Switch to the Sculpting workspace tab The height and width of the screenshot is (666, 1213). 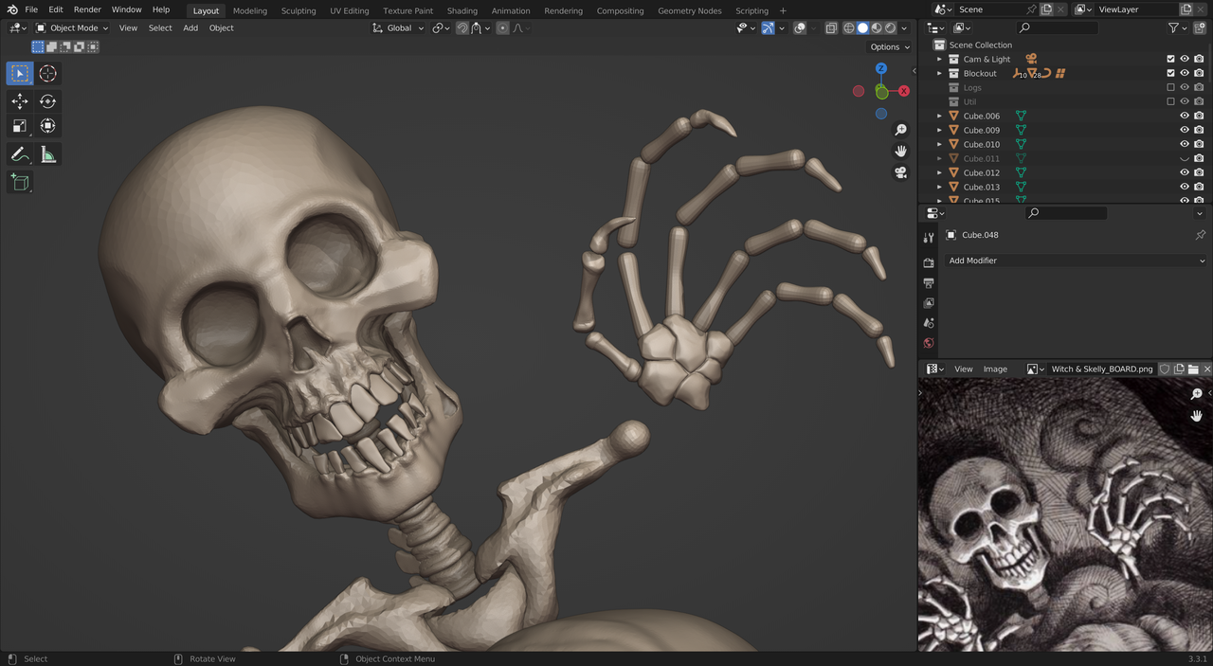pos(299,10)
